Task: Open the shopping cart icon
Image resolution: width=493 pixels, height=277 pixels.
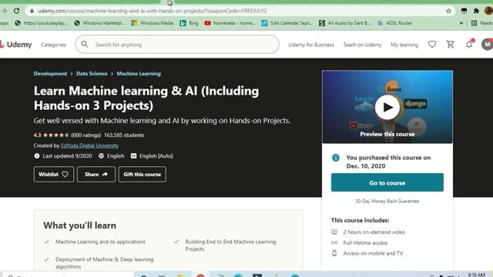Action: 450,45
